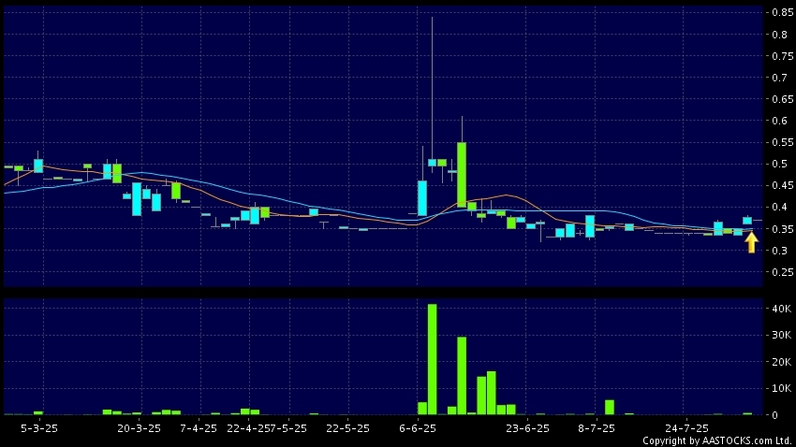Click the 8-7-25 date label
This screenshot has width=796, height=447.
click(596, 428)
